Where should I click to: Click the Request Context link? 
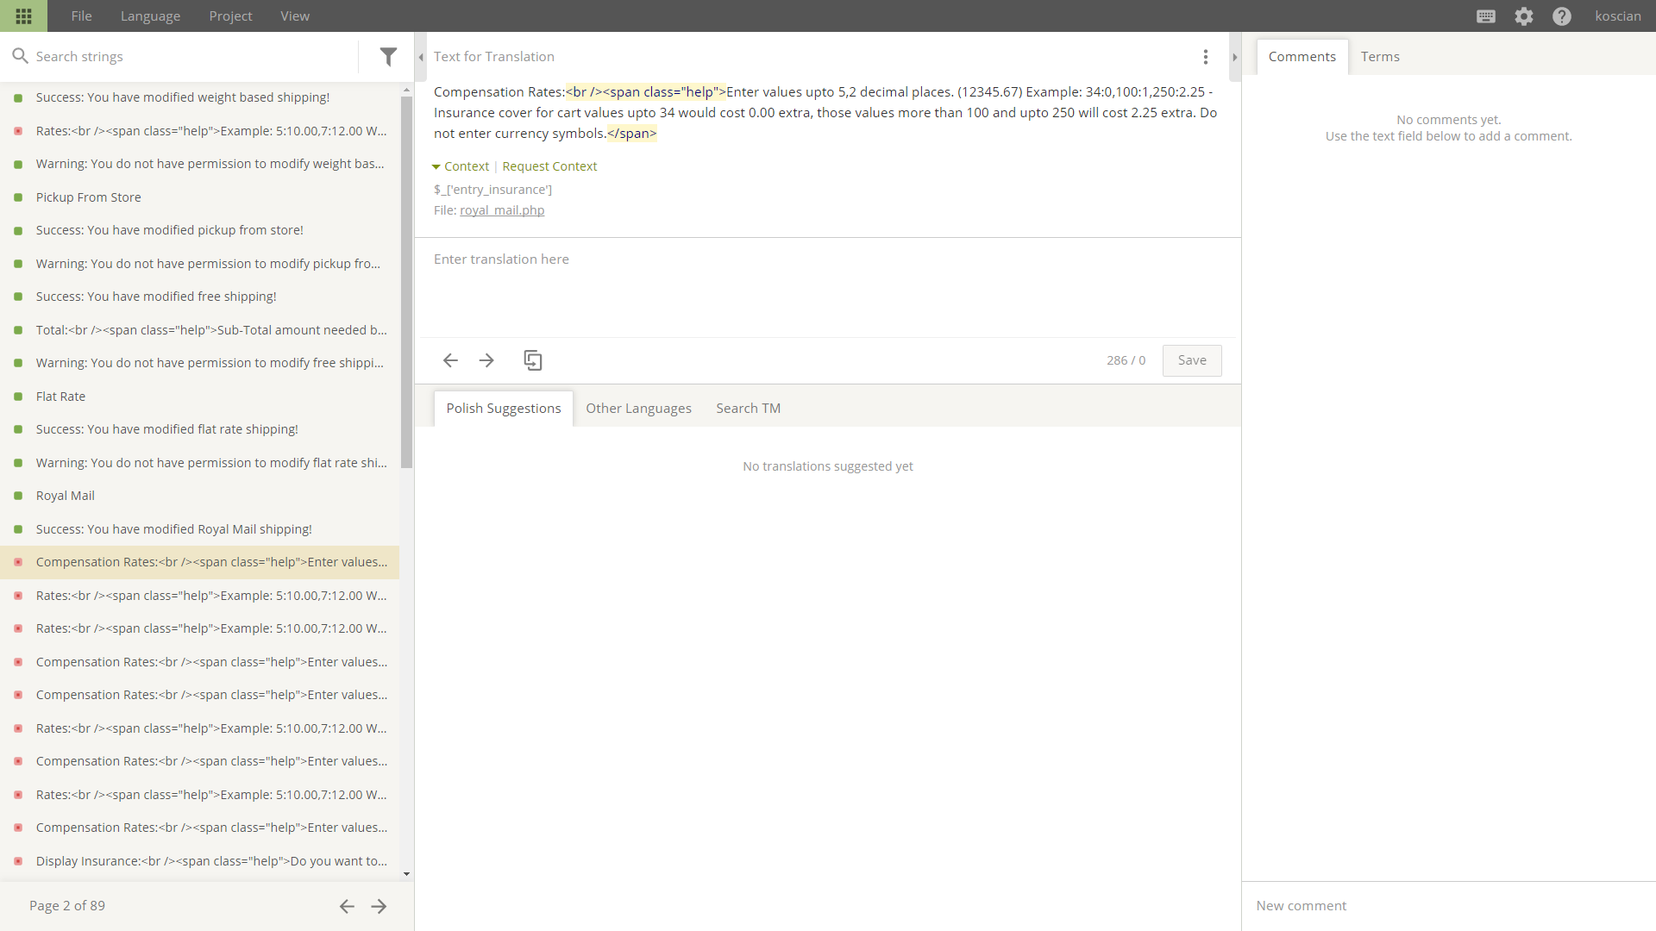pyautogui.click(x=549, y=166)
